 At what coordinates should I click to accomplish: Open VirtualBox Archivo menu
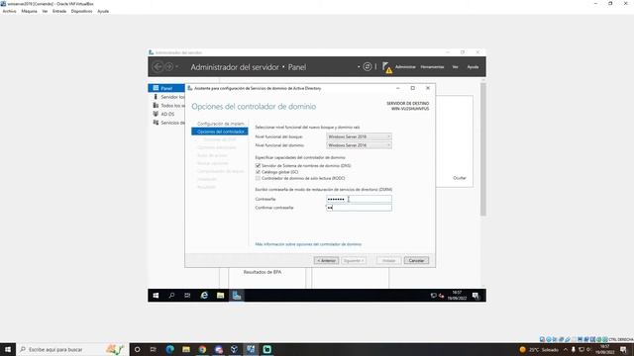click(9, 11)
